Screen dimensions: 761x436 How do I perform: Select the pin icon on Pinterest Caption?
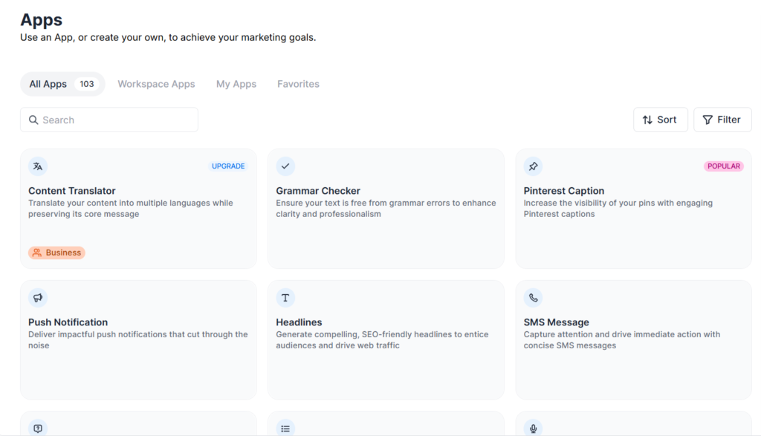(533, 166)
